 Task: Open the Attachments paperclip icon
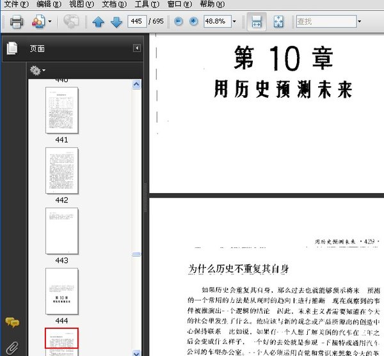pyautogui.click(x=12, y=348)
